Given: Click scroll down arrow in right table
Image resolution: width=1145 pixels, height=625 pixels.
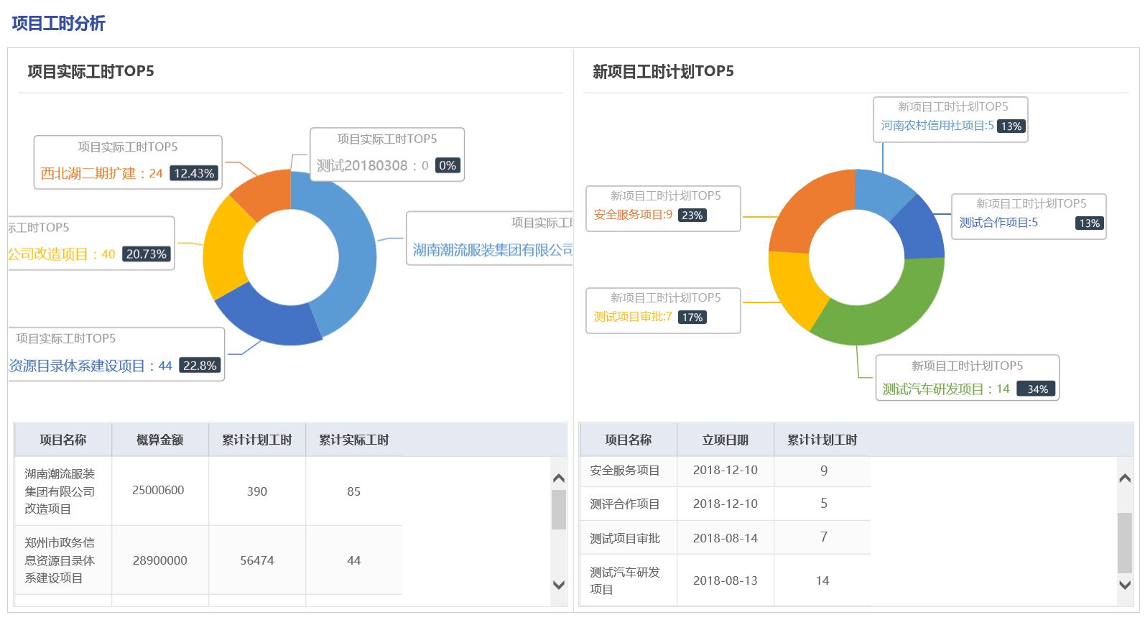Looking at the screenshot, I should 1125,585.
